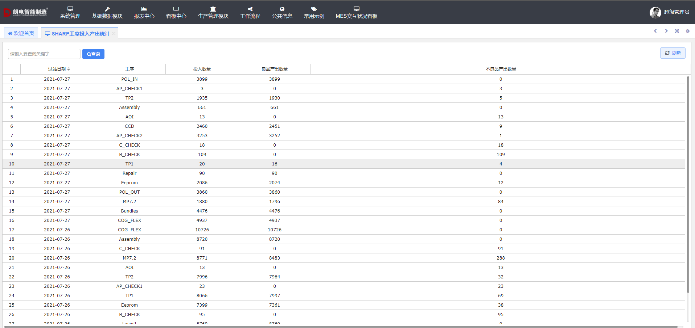The height and width of the screenshot is (328, 695).
Task: Click defect quantity 109 cell
Action: point(501,155)
